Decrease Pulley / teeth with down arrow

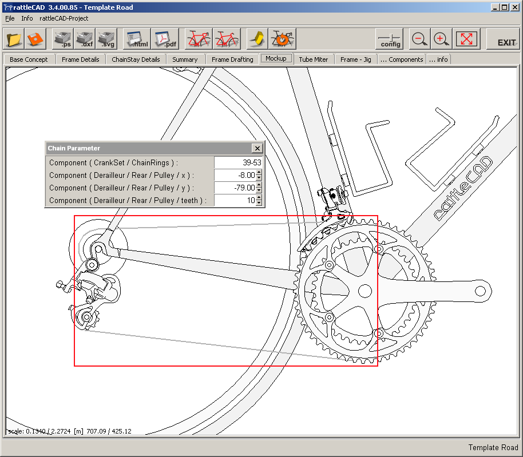pyautogui.click(x=259, y=203)
